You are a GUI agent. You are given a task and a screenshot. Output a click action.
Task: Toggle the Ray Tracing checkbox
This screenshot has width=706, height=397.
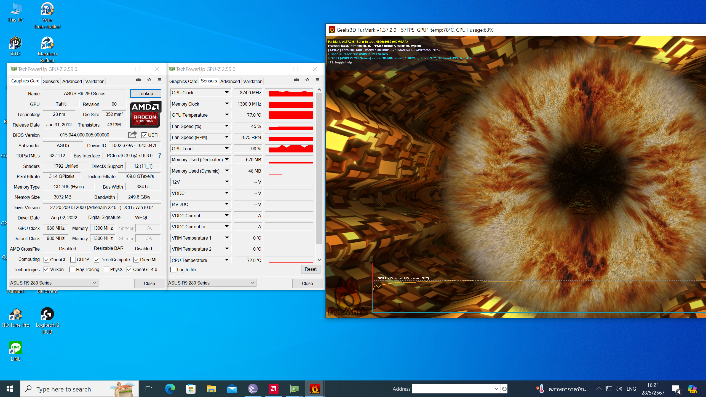click(73, 270)
